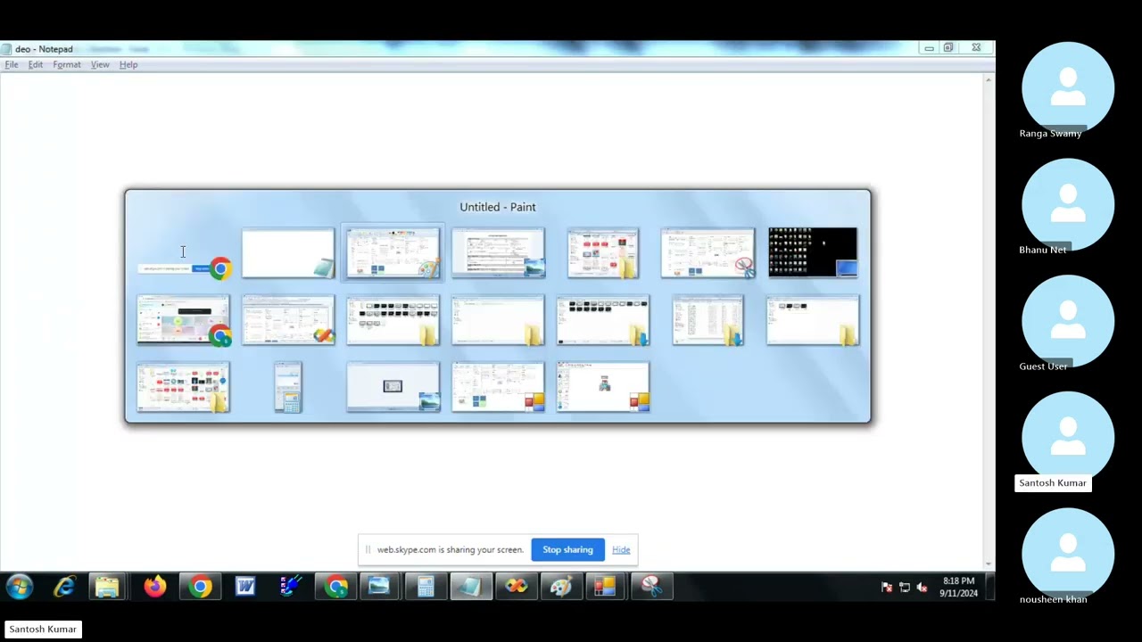The height and width of the screenshot is (642, 1142).
Task: Click the taskbar clock showing 8:18 PM
Action: (958, 587)
